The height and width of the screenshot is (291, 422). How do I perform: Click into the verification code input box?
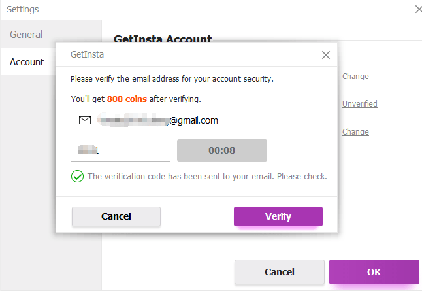pos(120,150)
